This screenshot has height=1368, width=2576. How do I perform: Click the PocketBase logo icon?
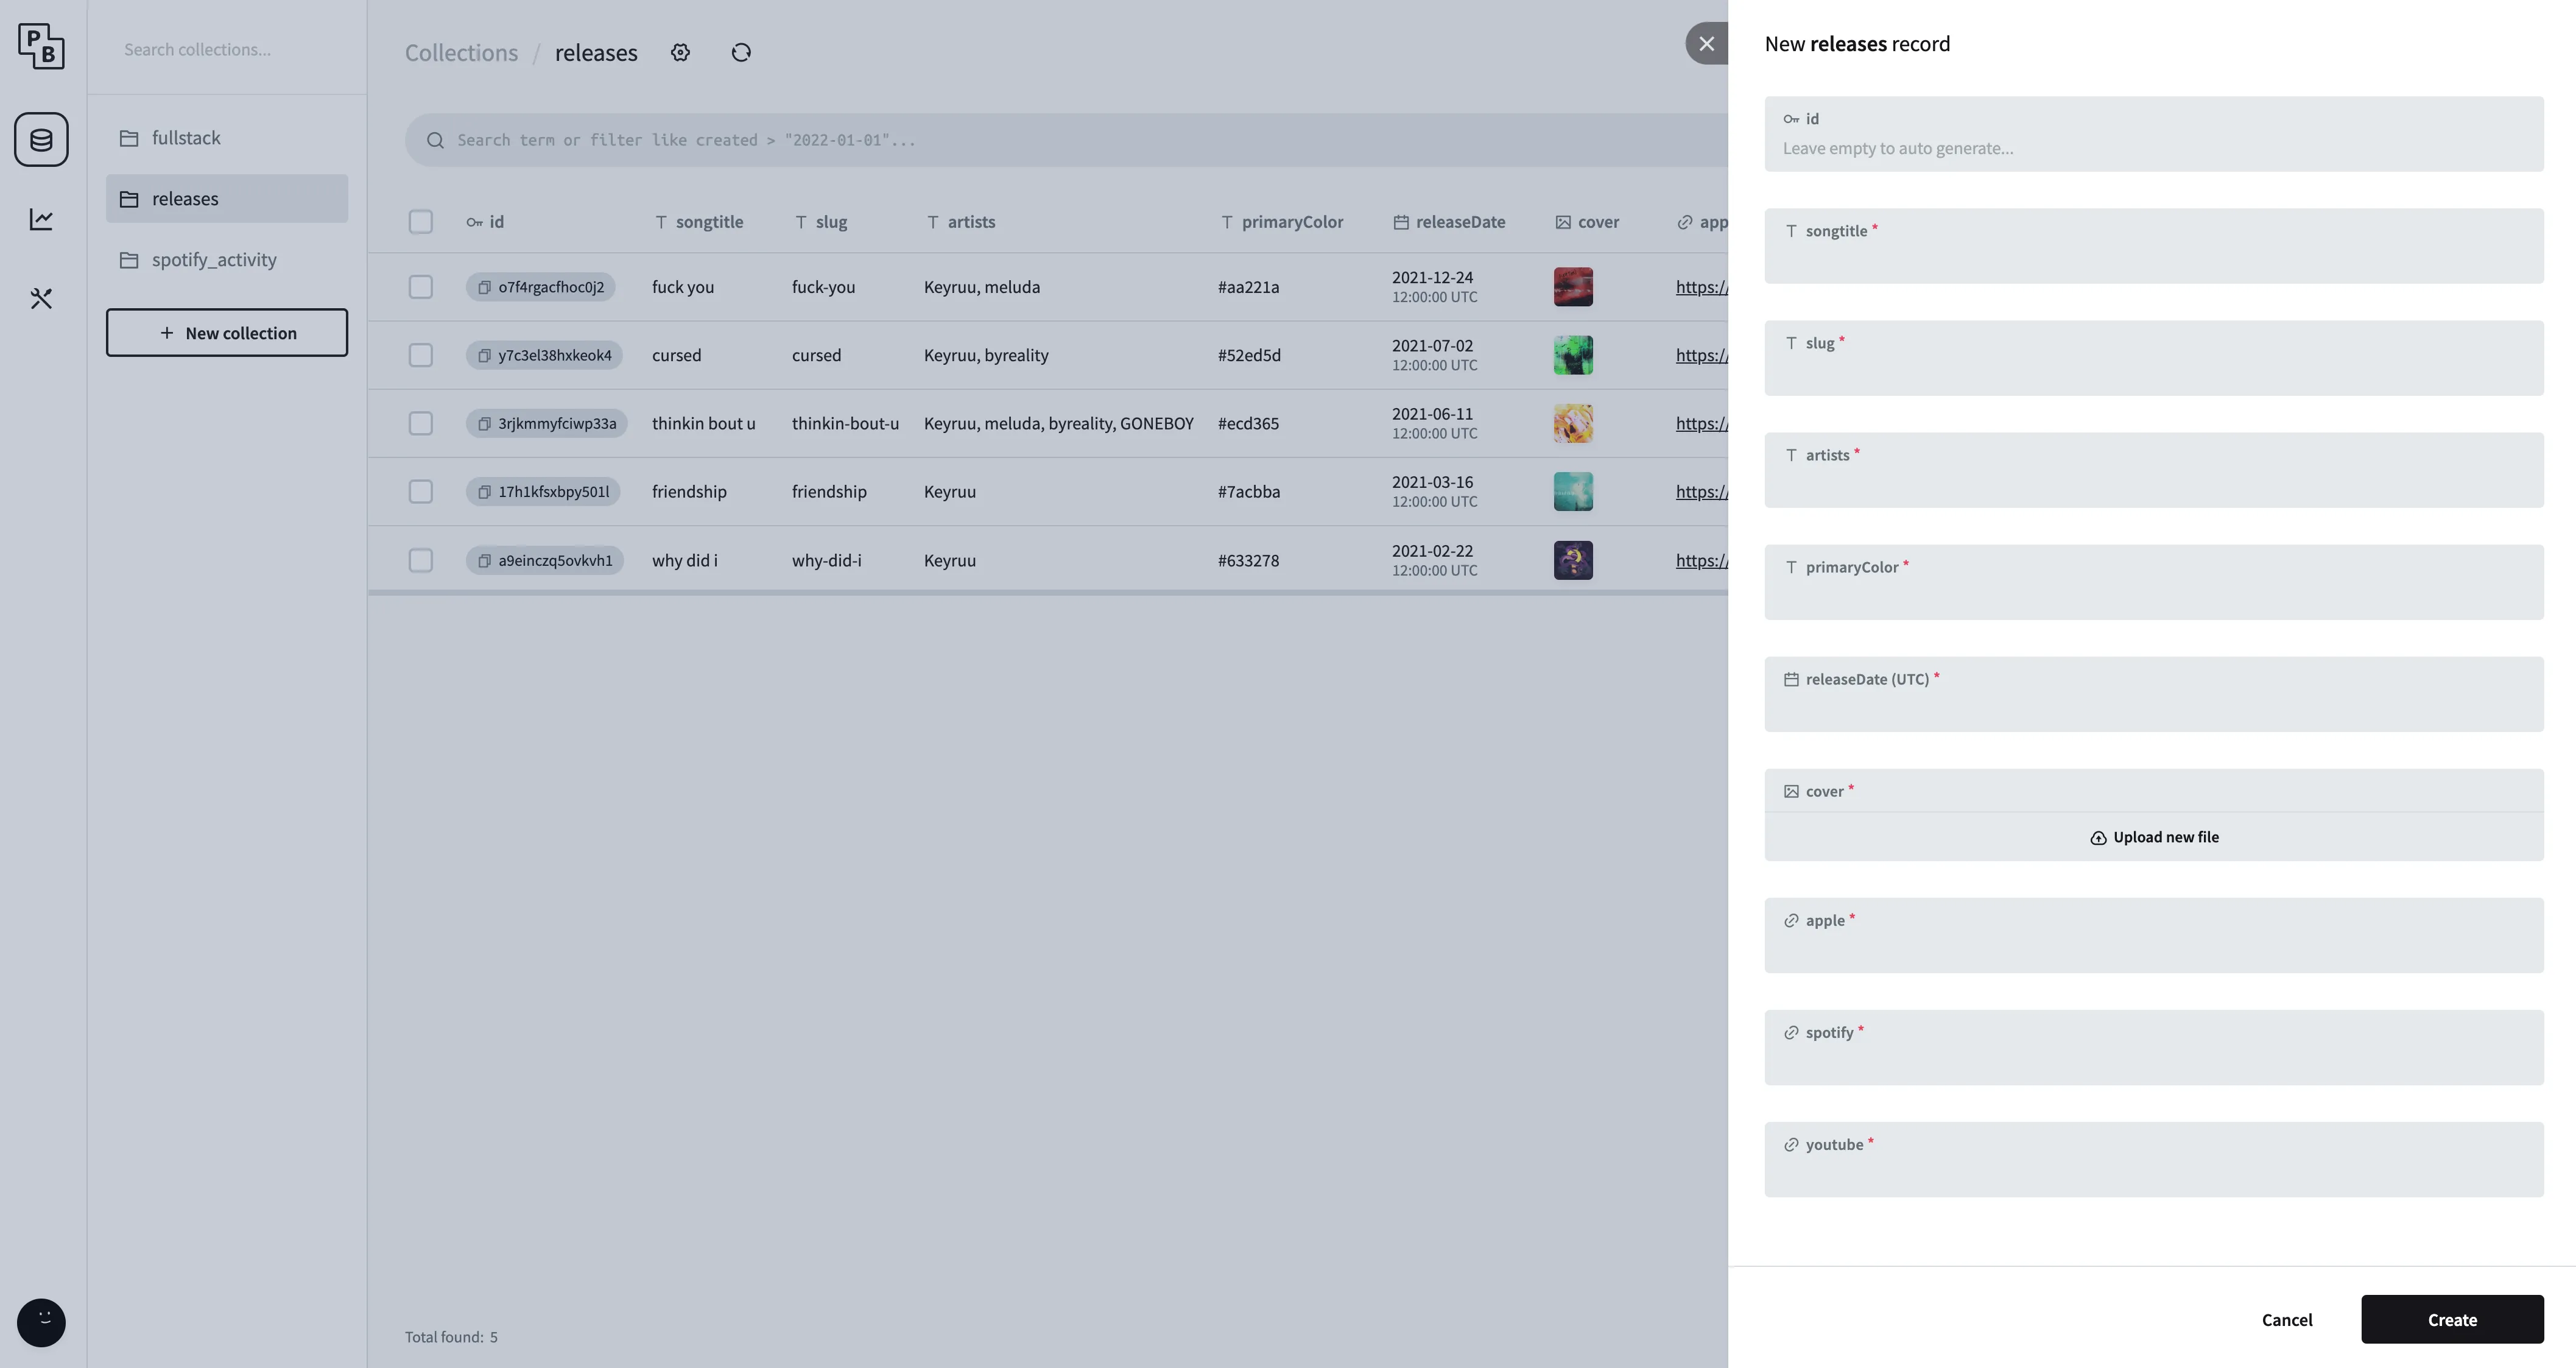pyautogui.click(x=41, y=46)
